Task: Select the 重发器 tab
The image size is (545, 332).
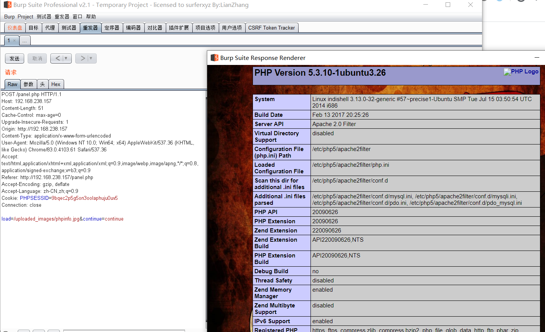Action: (91, 28)
